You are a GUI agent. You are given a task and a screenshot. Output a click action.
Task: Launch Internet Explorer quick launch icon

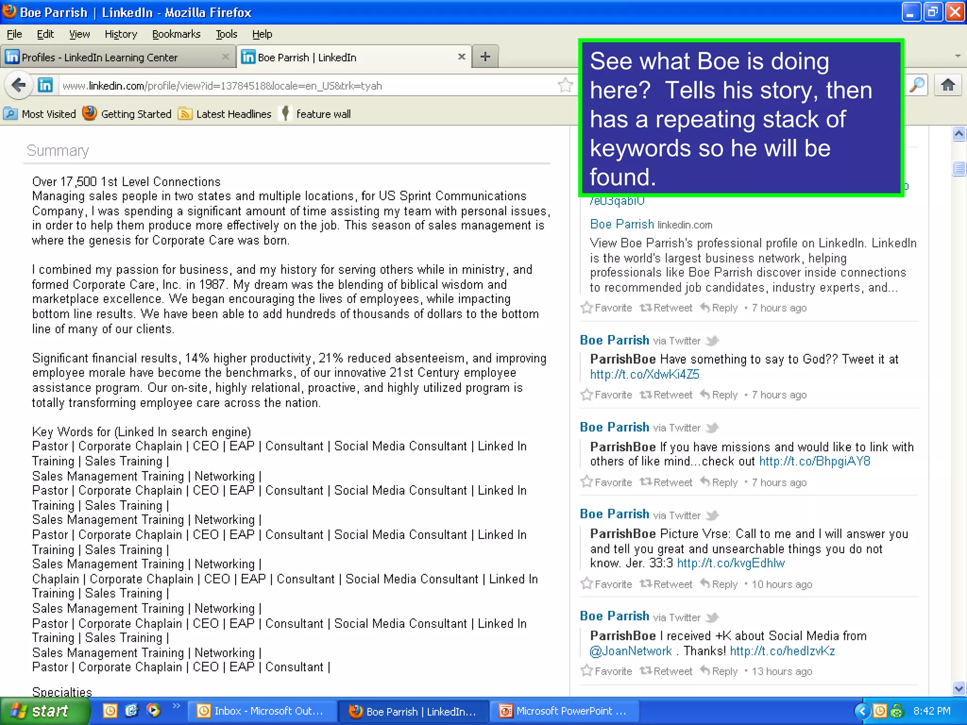pos(131,710)
